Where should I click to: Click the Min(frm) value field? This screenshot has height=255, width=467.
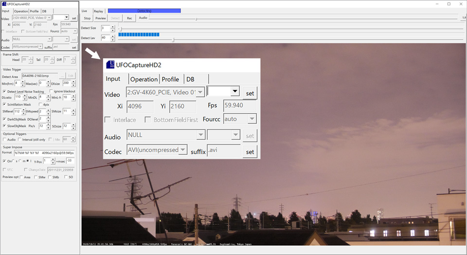[17, 83]
